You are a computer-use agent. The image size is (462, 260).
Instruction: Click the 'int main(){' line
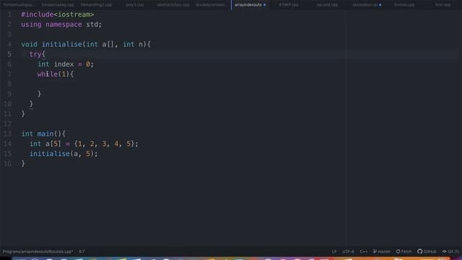(43, 134)
